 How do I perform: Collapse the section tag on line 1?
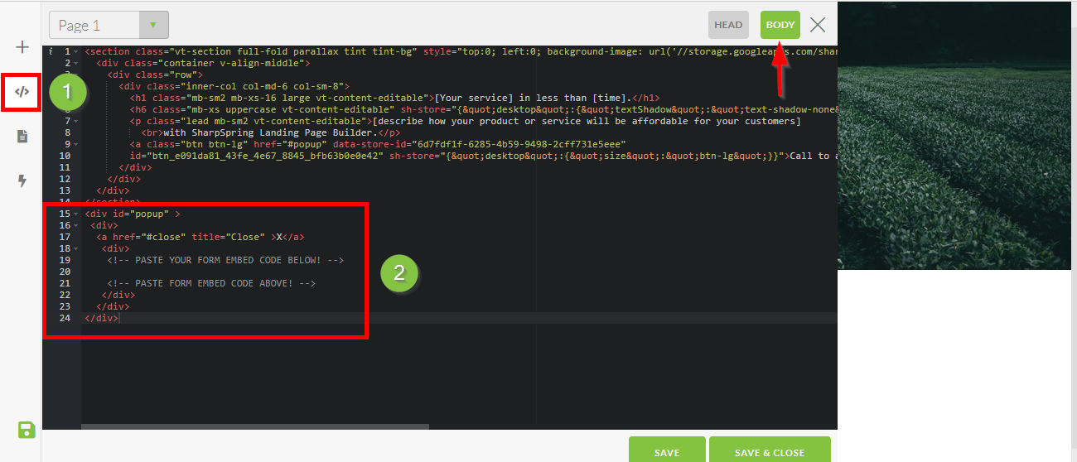click(76, 51)
